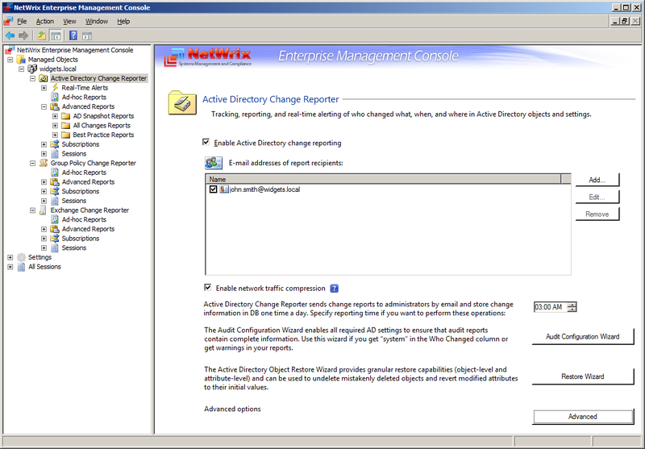645x449 pixels.
Task: Collapse the Group Policy Change Reporter node
Action: click(x=32, y=163)
